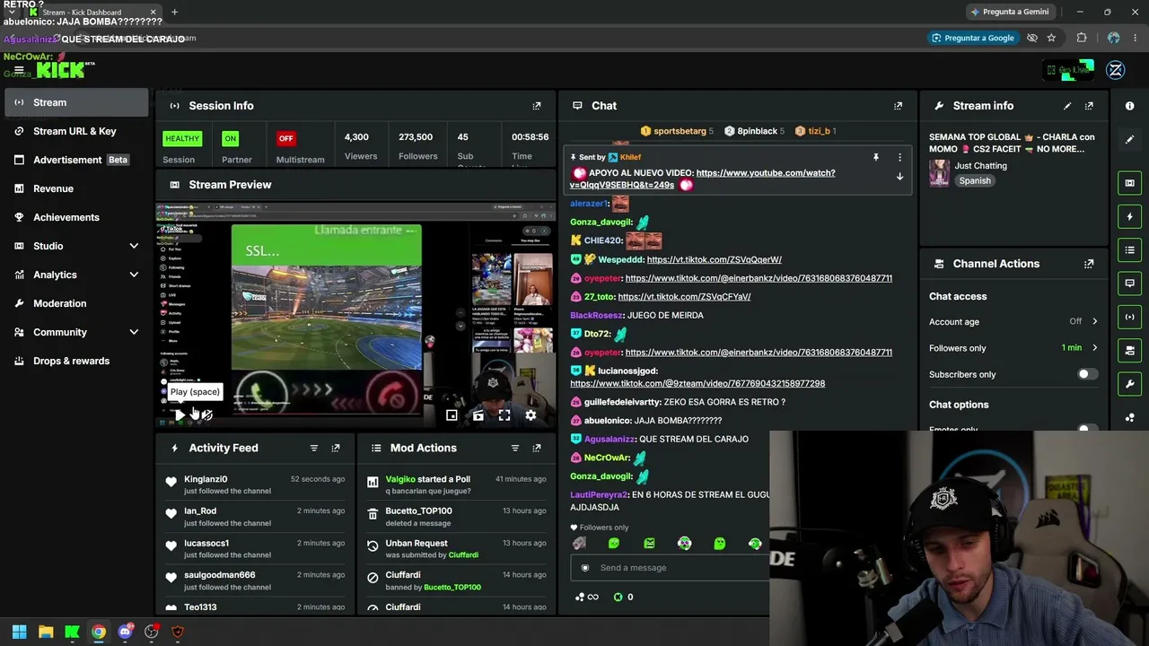Pop out the Session Info panel
Viewport: 1149px width, 646px height.
tap(537, 106)
